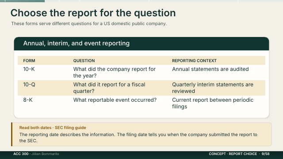Select the 10-K form cell
Screen dimensions: 283x159
pyautogui.click(x=29, y=69)
